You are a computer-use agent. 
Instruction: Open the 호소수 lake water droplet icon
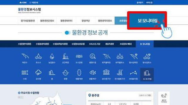click(38, 58)
